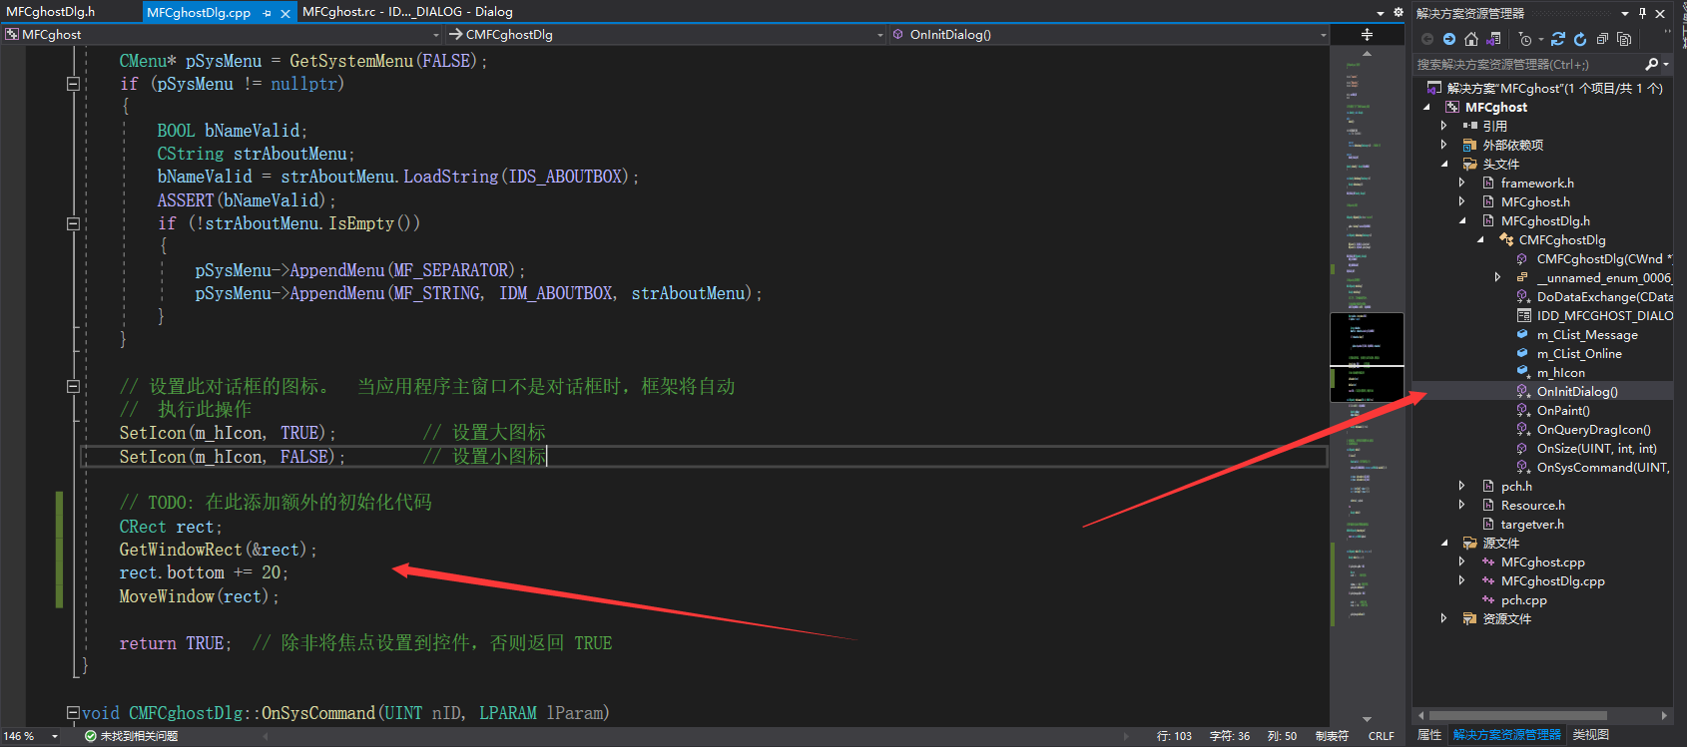Viewport: 1687px width, 747px height.
Task: Click the no-issues-found checkmark status icon
Action: coord(91,736)
